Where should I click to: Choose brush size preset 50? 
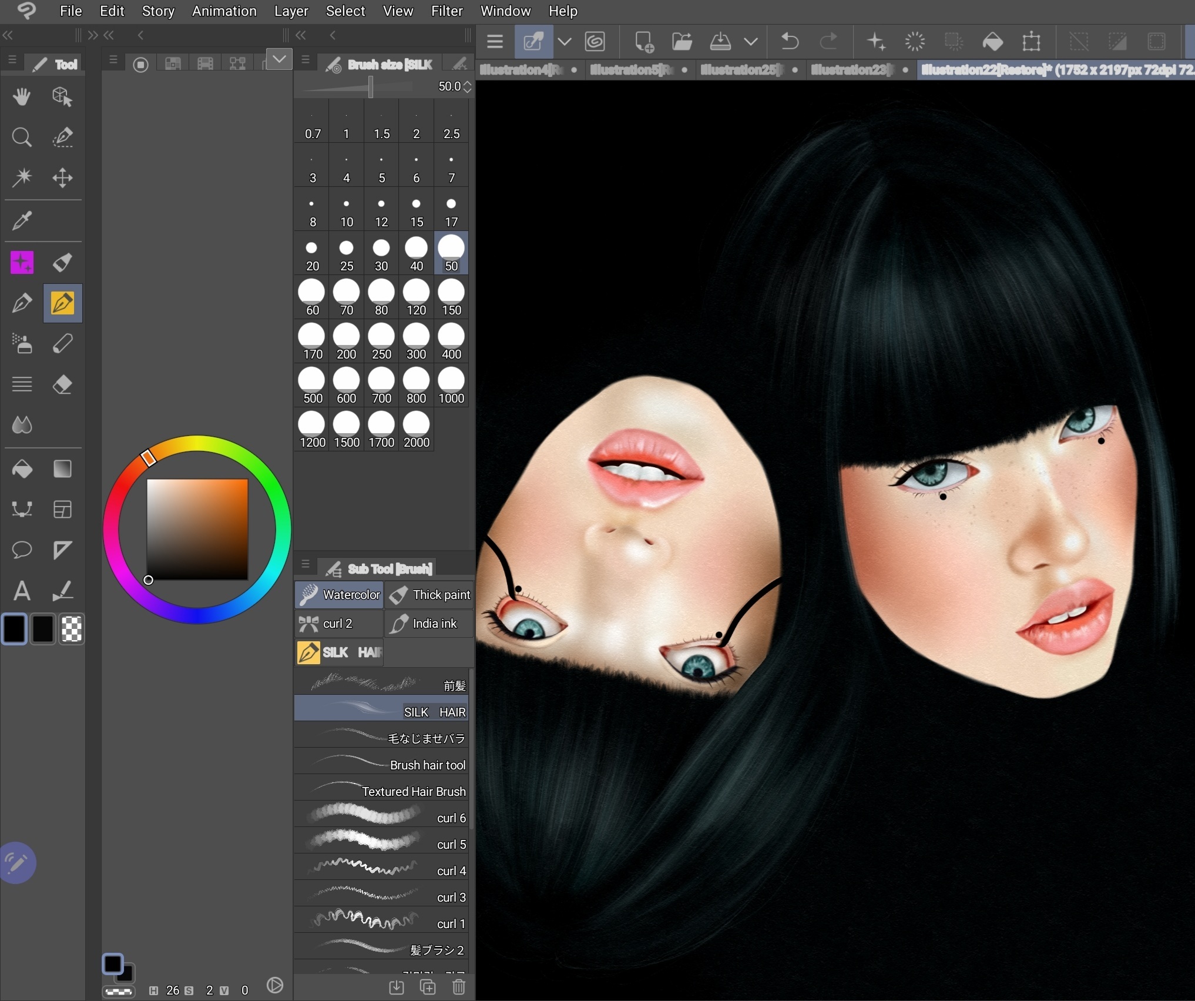pos(451,253)
